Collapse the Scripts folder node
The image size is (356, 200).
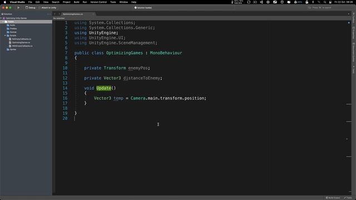tap(5, 36)
